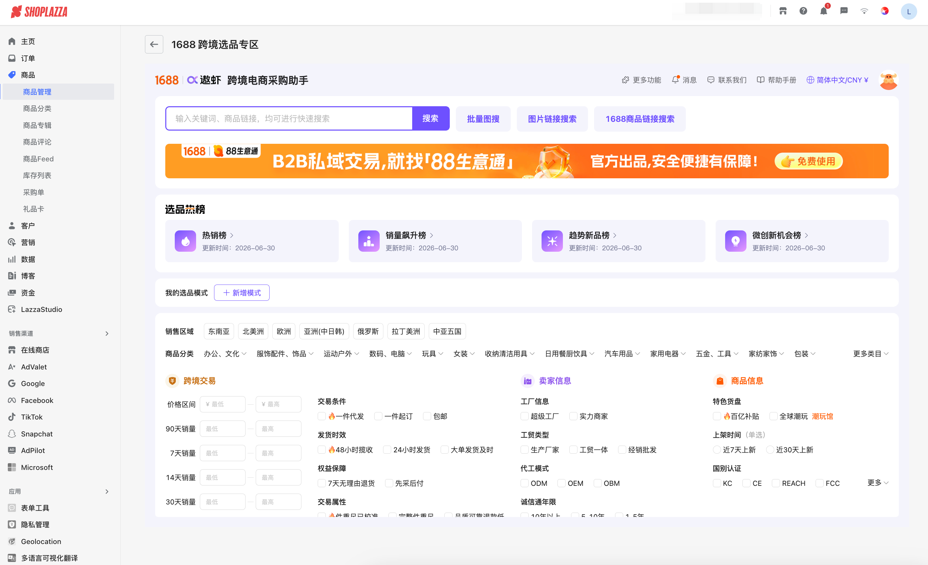The width and height of the screenshot is (928, 565).
Task: Expand 服饰配件、饰品 category dropdown
Action: [285, 353]
